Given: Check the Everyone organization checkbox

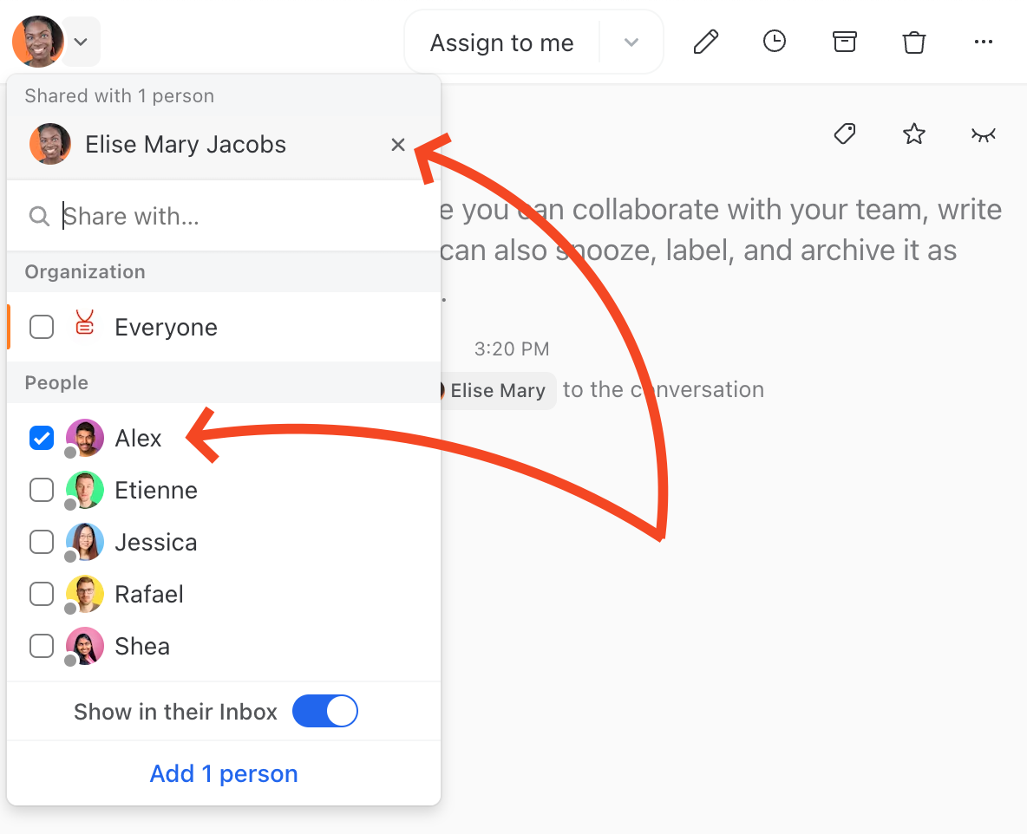Looking at the screenshot, I should 41,327.
